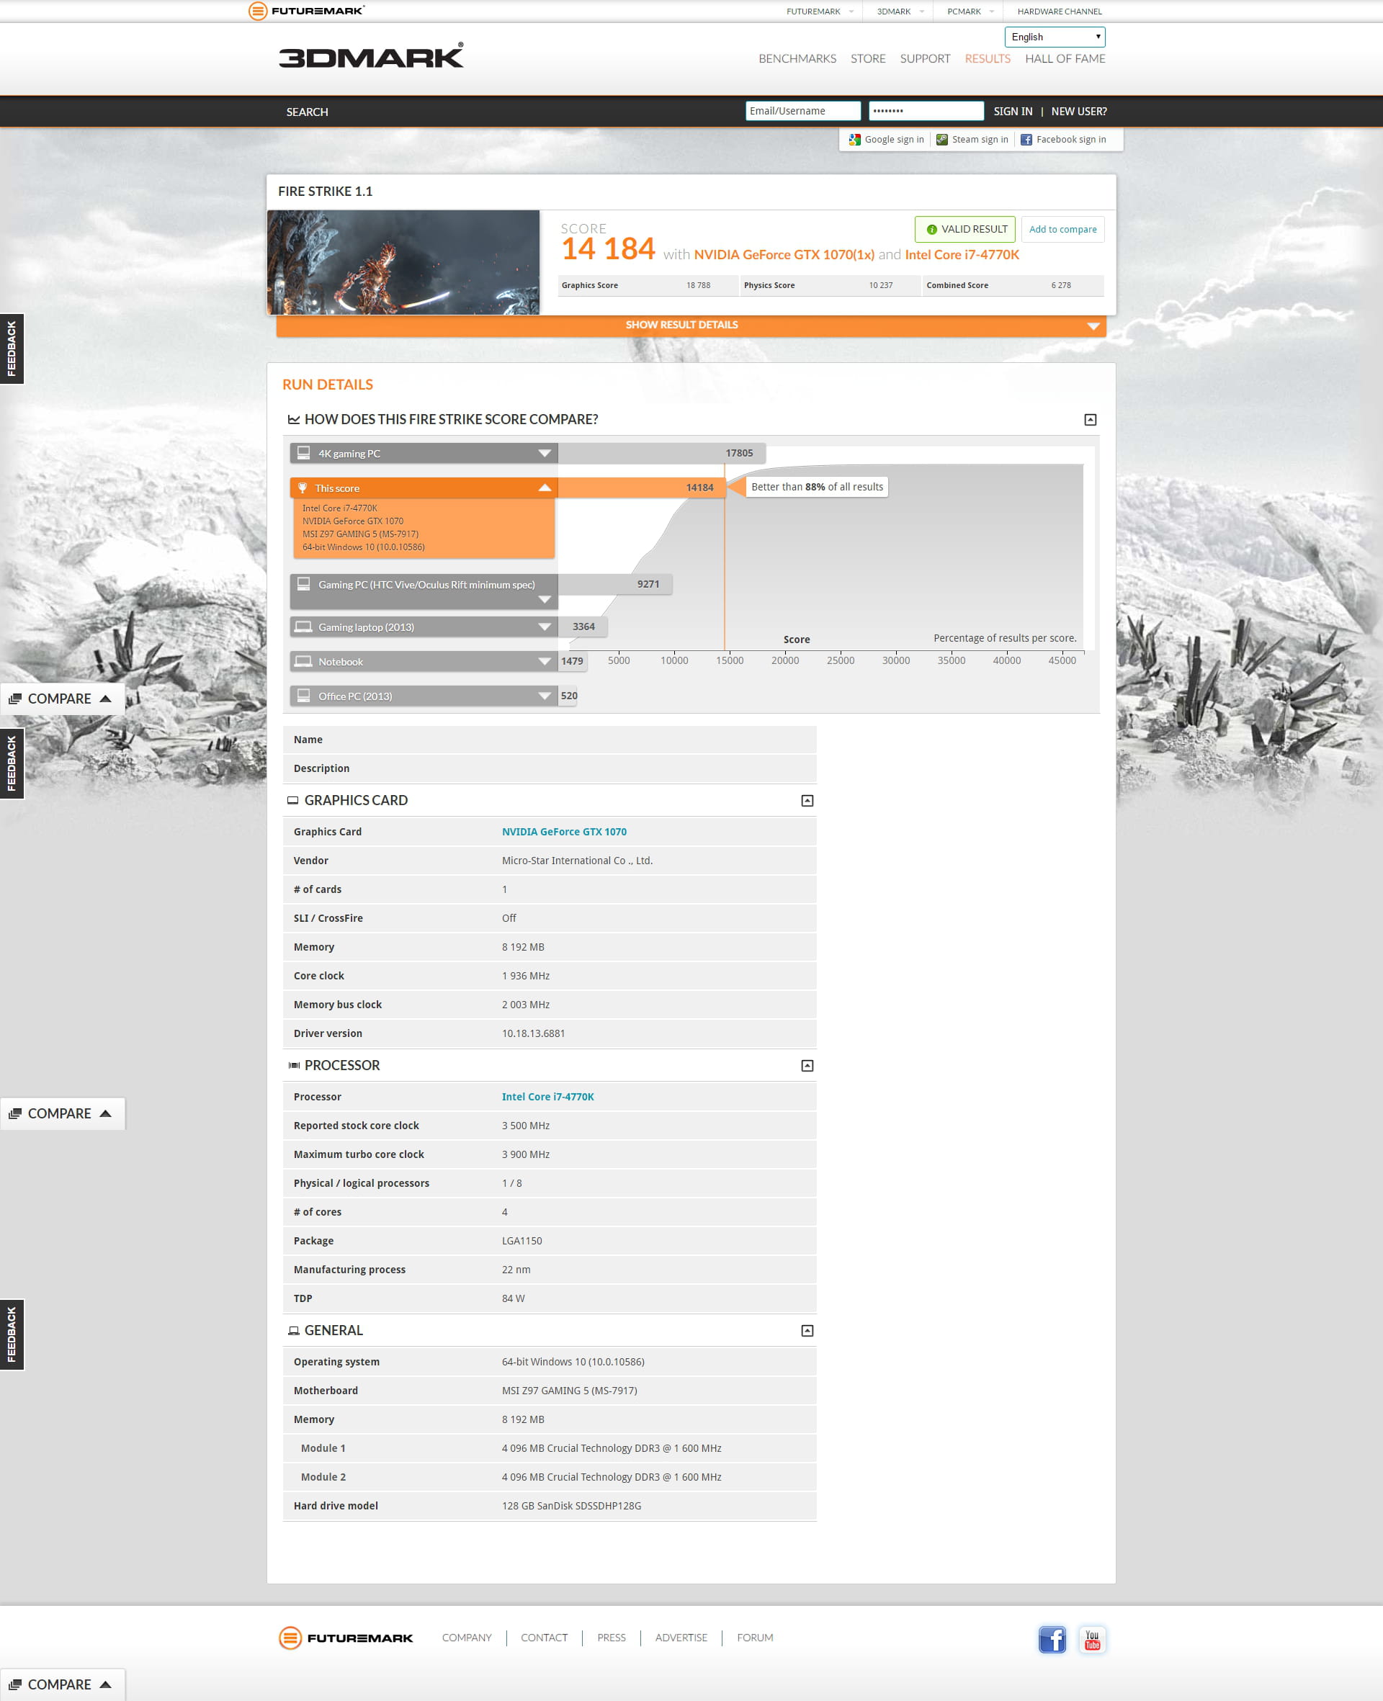The image size is (1383, 1701).
Task: Open the Results tab
Action: (x=987, y=59)
